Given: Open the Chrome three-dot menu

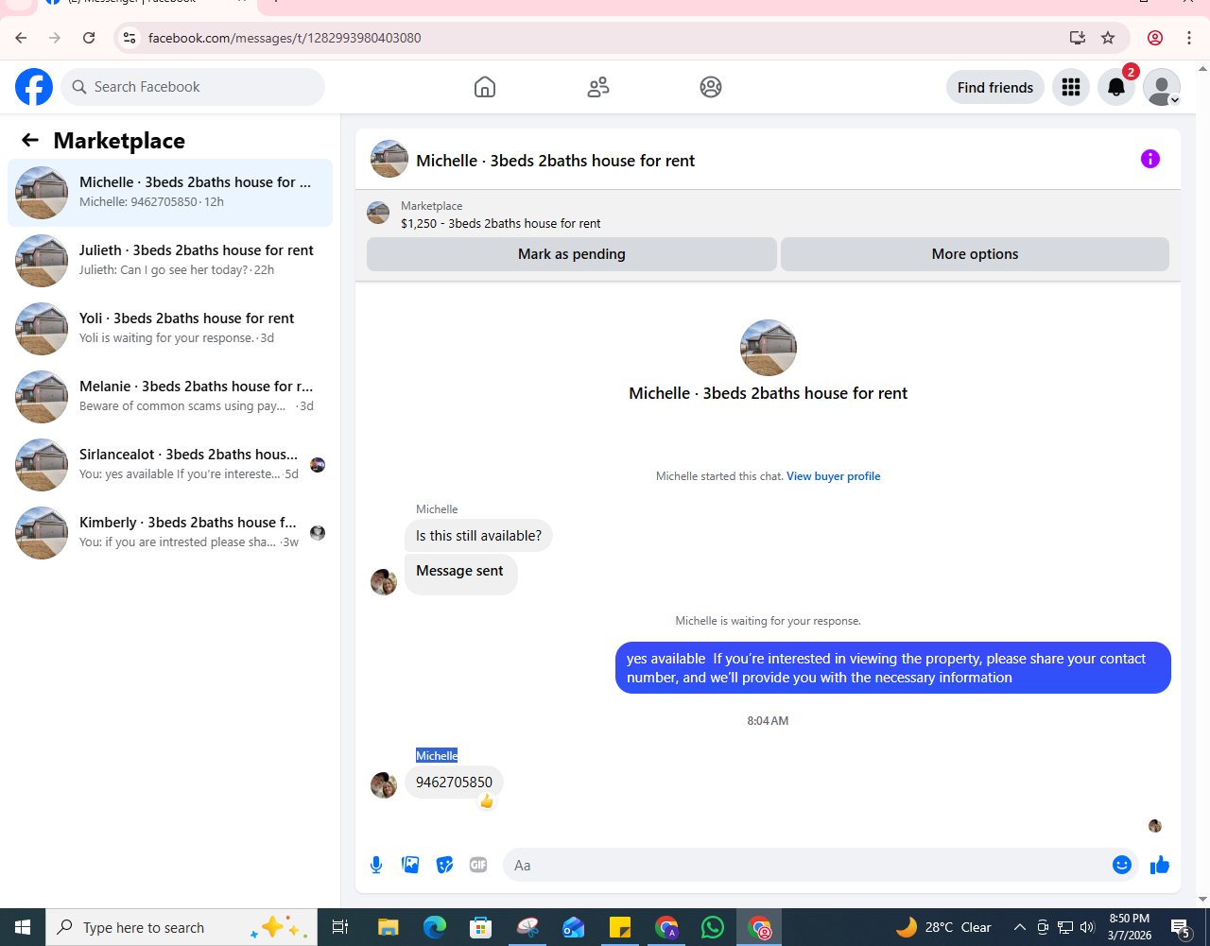Looking at the screenshot, I should point(1189,38).
